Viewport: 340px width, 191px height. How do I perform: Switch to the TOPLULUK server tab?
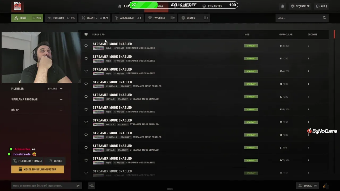coord(61,18)
